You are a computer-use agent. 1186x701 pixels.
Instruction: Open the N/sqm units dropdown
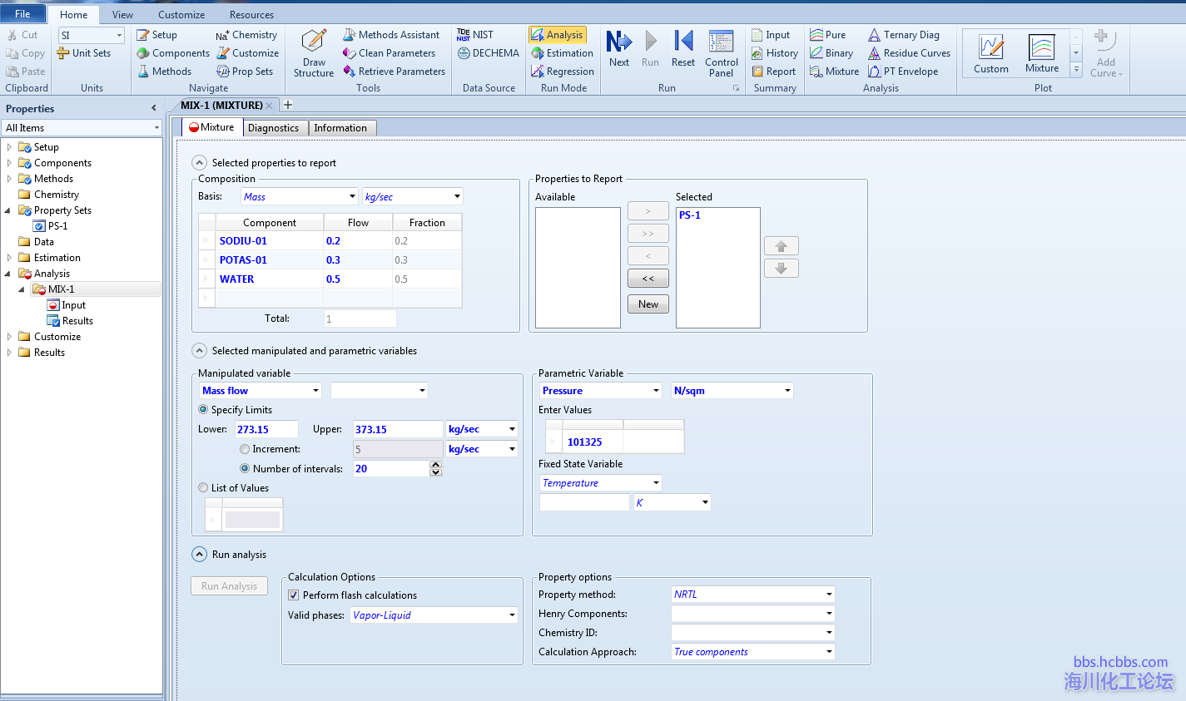pos(732,391)
